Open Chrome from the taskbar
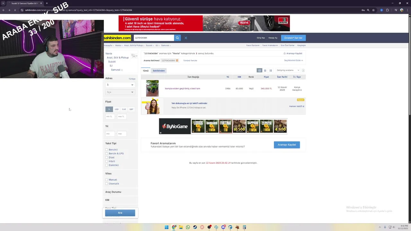The width and height of the screenshot is (411, 231). pyautogui.click(x=174, y=227)
